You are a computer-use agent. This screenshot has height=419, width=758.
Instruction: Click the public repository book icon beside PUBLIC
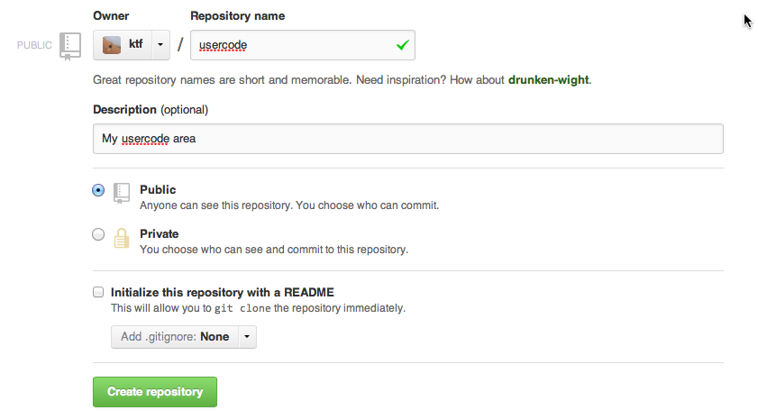[70, 46]
